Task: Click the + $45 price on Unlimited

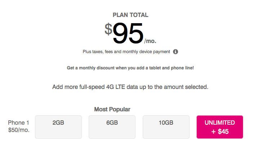Action: point(219,132)
